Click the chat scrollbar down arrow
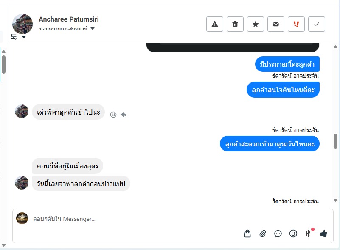 click(335, 201)
